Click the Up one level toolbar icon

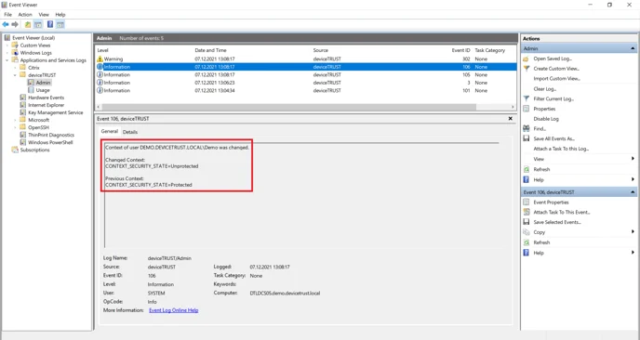click(27, 24)
